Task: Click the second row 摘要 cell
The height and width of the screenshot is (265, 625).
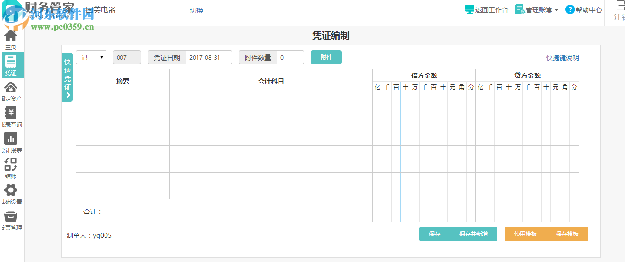Action: click(x=123, y=132)
